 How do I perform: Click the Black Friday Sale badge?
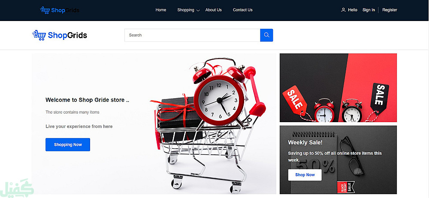pyautogui.click(x=346, y=187)
